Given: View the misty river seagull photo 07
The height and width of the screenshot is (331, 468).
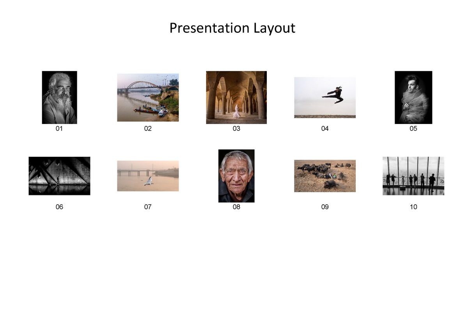Looking at the screenshot, I should point(148,175).
